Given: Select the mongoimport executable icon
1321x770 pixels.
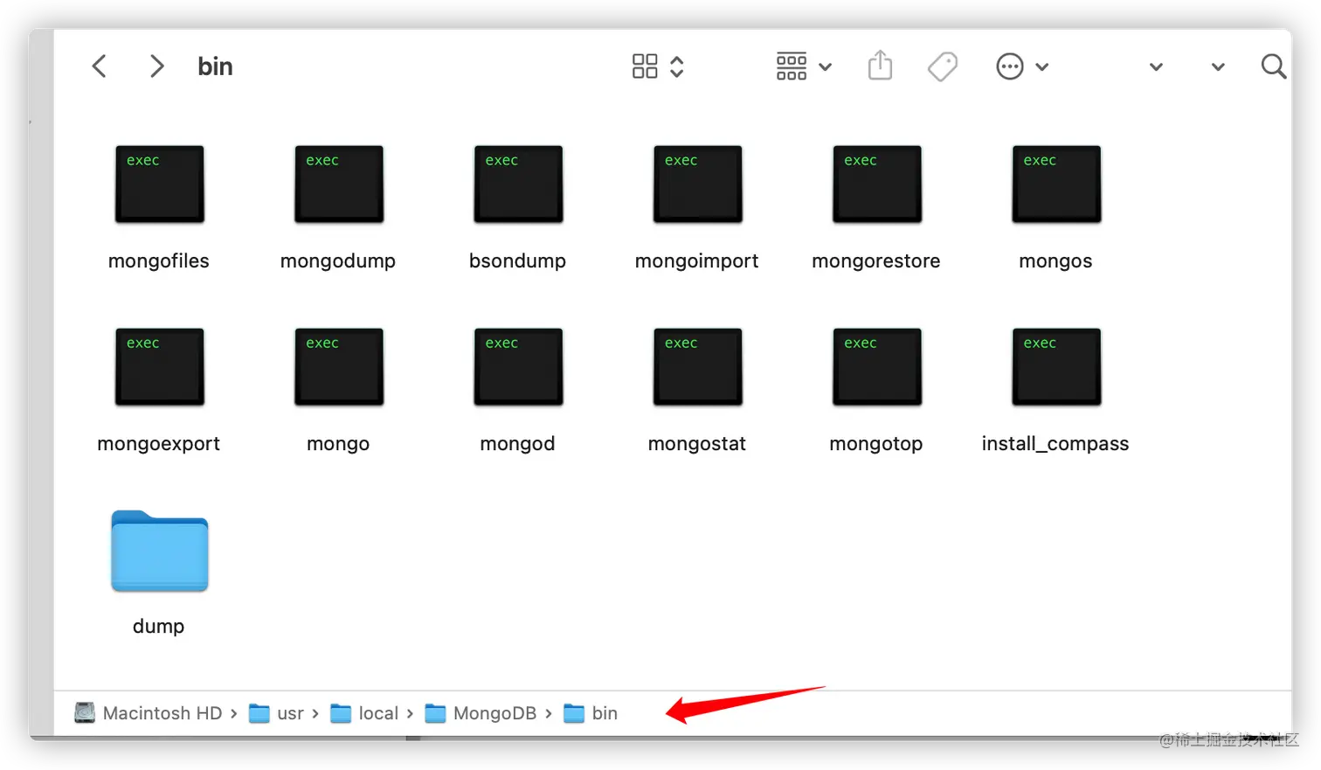Looking at the screenshot, I should [698, 184].
